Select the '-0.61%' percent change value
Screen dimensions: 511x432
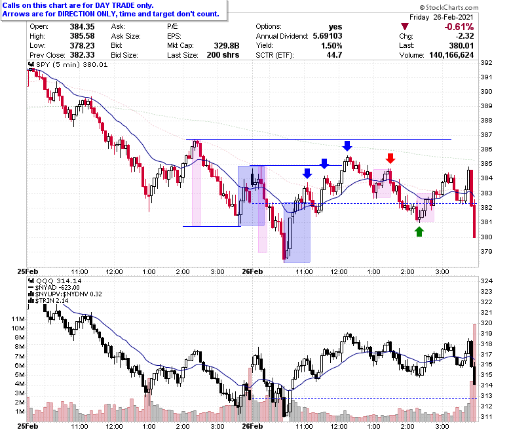(459, 27)
